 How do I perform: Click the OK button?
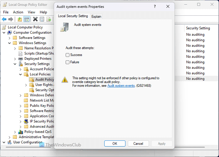coord(115,144)
